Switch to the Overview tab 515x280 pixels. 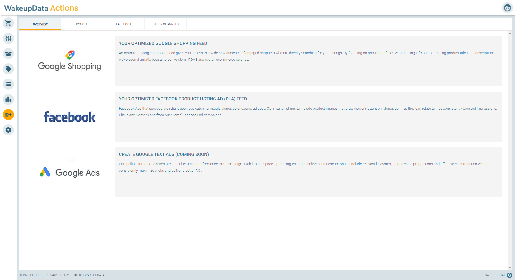40,24
